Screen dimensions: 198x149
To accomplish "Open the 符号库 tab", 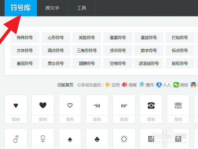I will [x=21, y=8].
